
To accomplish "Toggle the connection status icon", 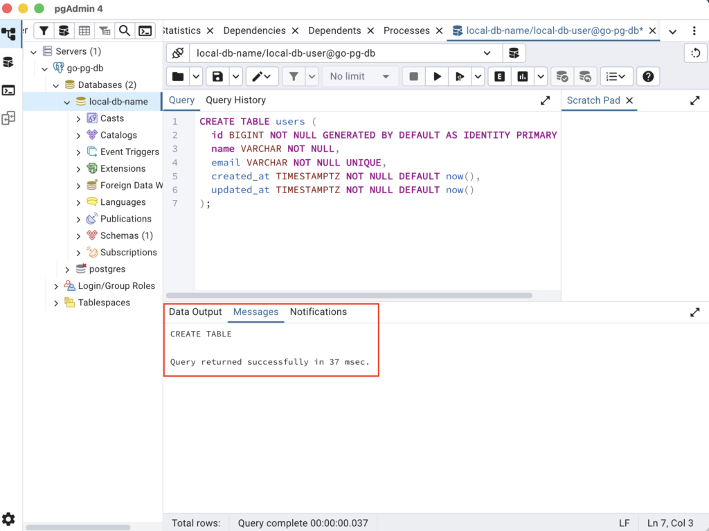I will click(x=178, y=53).
